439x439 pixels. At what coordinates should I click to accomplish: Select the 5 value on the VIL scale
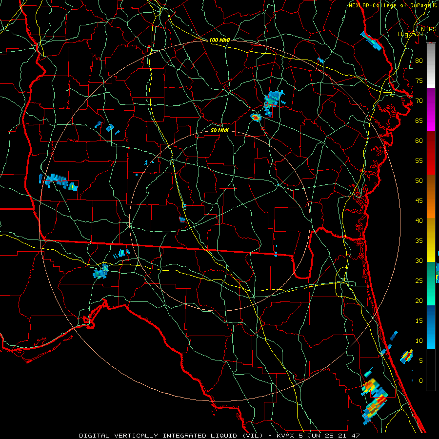coord(421,361)
